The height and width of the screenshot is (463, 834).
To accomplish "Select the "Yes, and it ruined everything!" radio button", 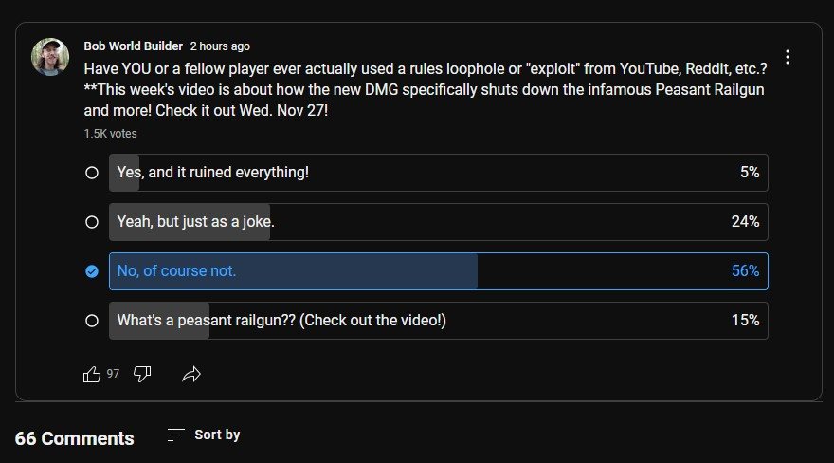I will pyautogui.click(x=92, y=173).
